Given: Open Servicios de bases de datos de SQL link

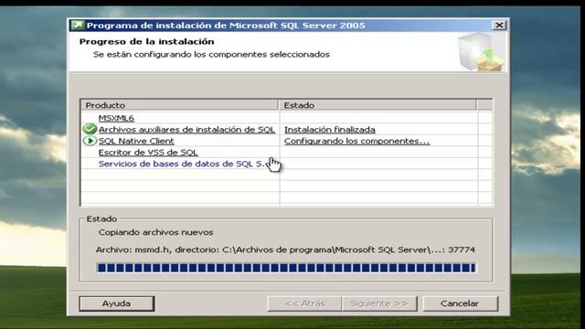Looking at the screenshot, I should click(182, 164).
